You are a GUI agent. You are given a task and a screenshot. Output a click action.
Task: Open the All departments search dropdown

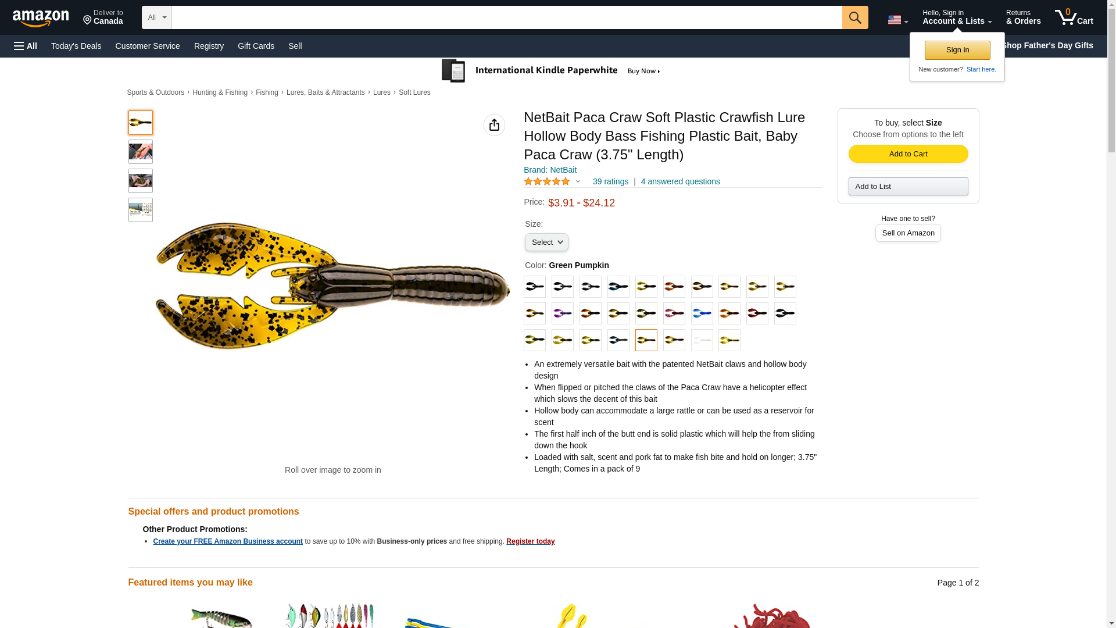157,17
